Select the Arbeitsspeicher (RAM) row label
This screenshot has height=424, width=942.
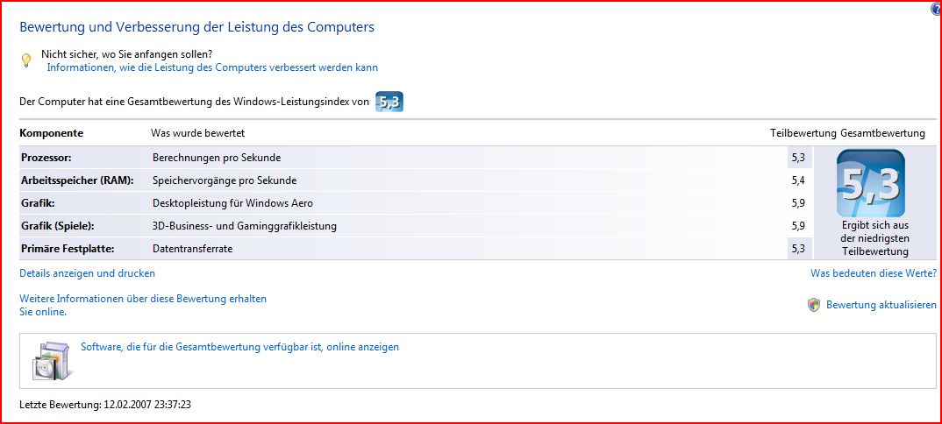point(77,180)
